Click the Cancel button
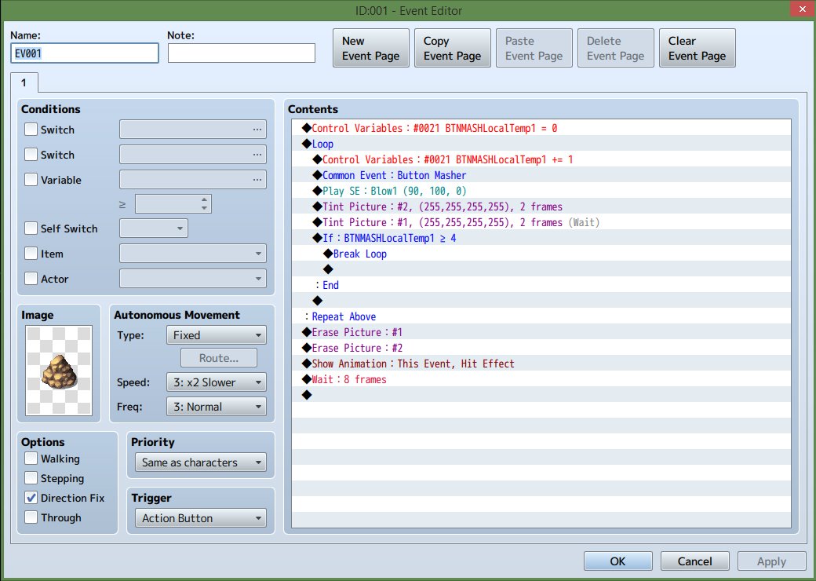Screen dimensions: 816x581 [x=694, y=561]
